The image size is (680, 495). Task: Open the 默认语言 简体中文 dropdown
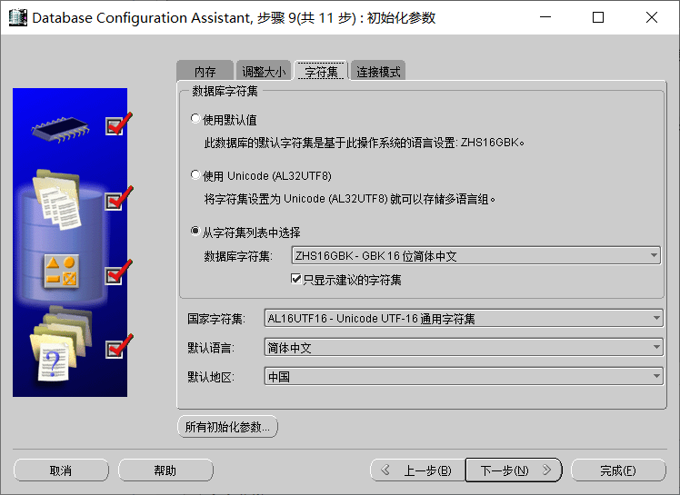point(463,348)
